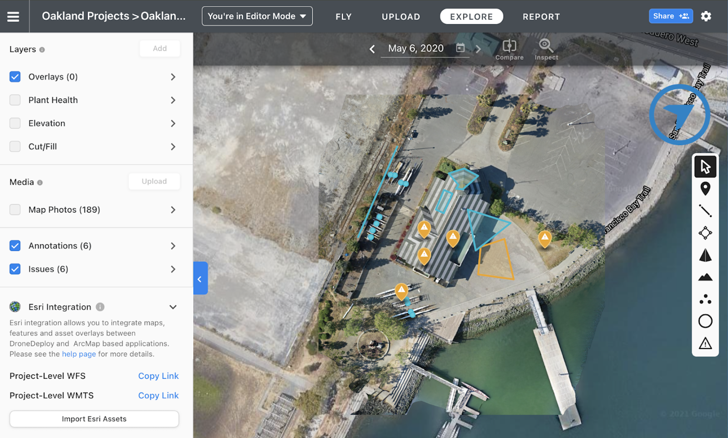The height and width of the screenshot is (438, 728).
Task: Select the circle radius tool
Action: click(705, 321)
